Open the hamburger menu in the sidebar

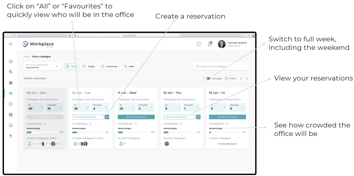click(x=10, y=44)
